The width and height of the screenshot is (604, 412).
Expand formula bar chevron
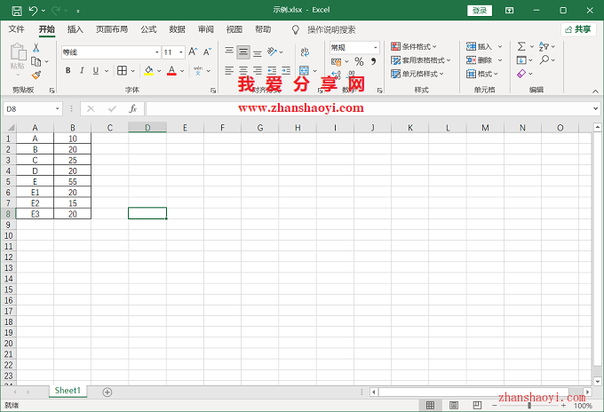(595, 109)
